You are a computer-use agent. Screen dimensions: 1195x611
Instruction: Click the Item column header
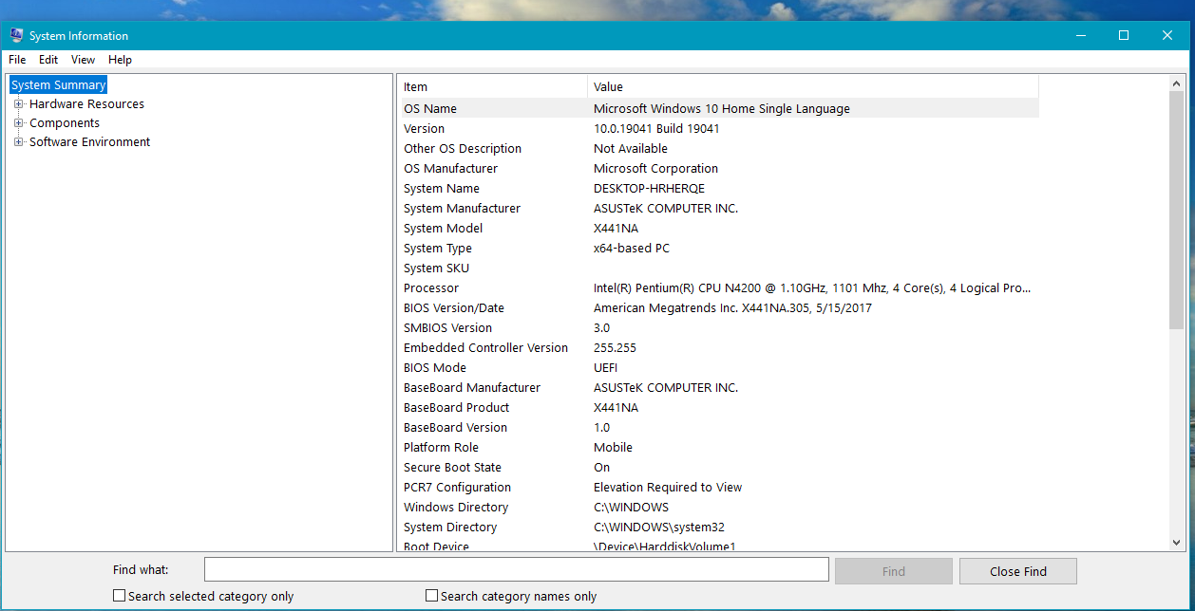point(494,86)
